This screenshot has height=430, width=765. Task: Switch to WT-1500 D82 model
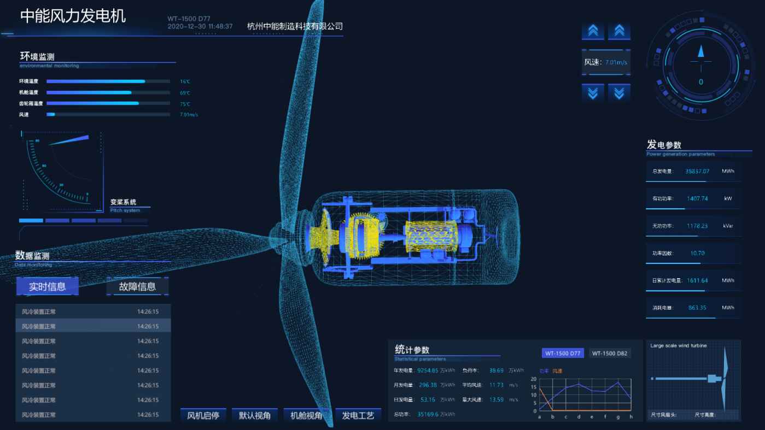(610, 354)
